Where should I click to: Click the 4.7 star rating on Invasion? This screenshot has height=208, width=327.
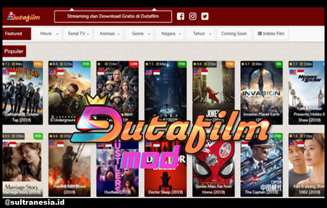click(x=246, y=64)
